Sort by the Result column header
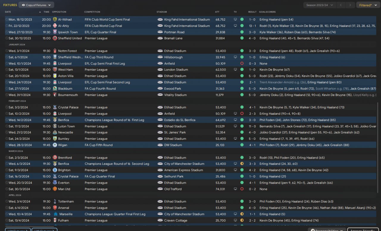This screenshot has height=231, width=381. pos(252,12)
